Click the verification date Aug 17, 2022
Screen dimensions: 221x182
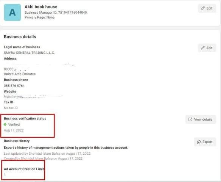click(14, 130)
